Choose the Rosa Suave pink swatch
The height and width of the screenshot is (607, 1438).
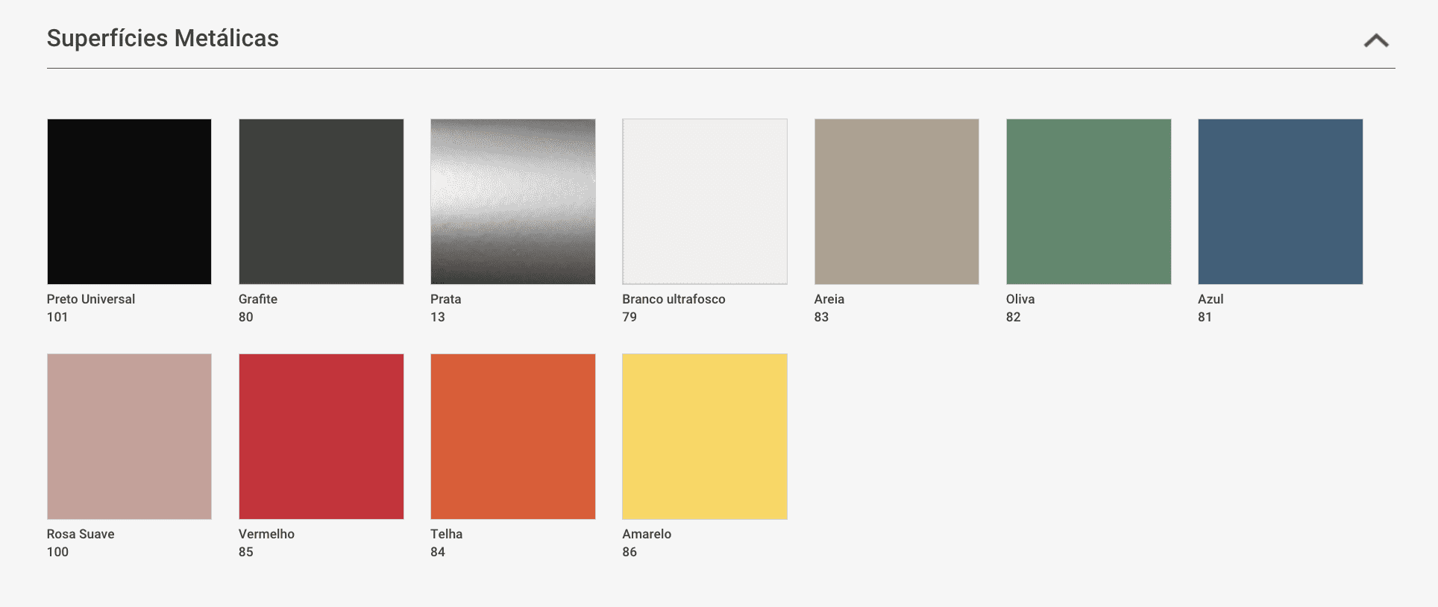(129, 436)
